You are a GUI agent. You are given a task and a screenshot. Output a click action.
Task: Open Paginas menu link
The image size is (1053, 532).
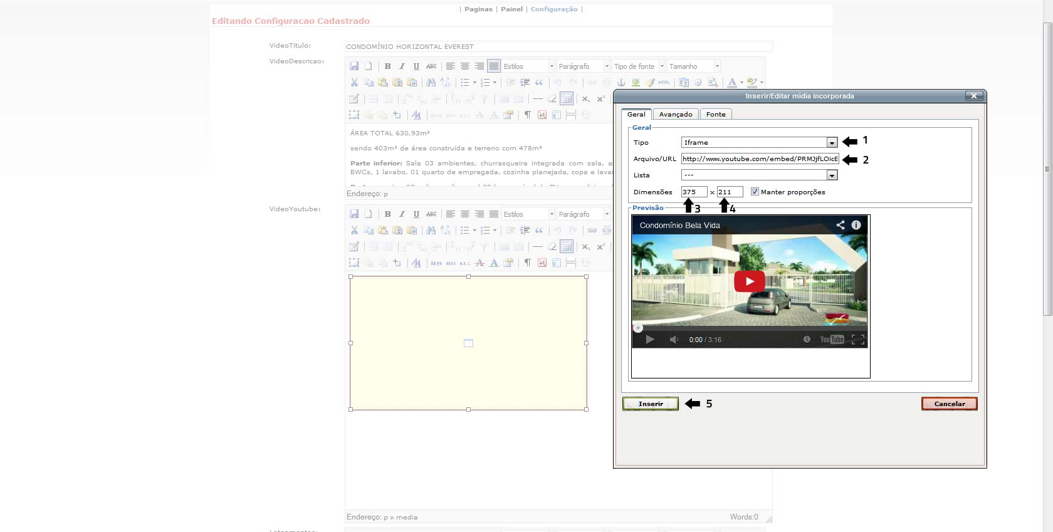click(478, 9)
